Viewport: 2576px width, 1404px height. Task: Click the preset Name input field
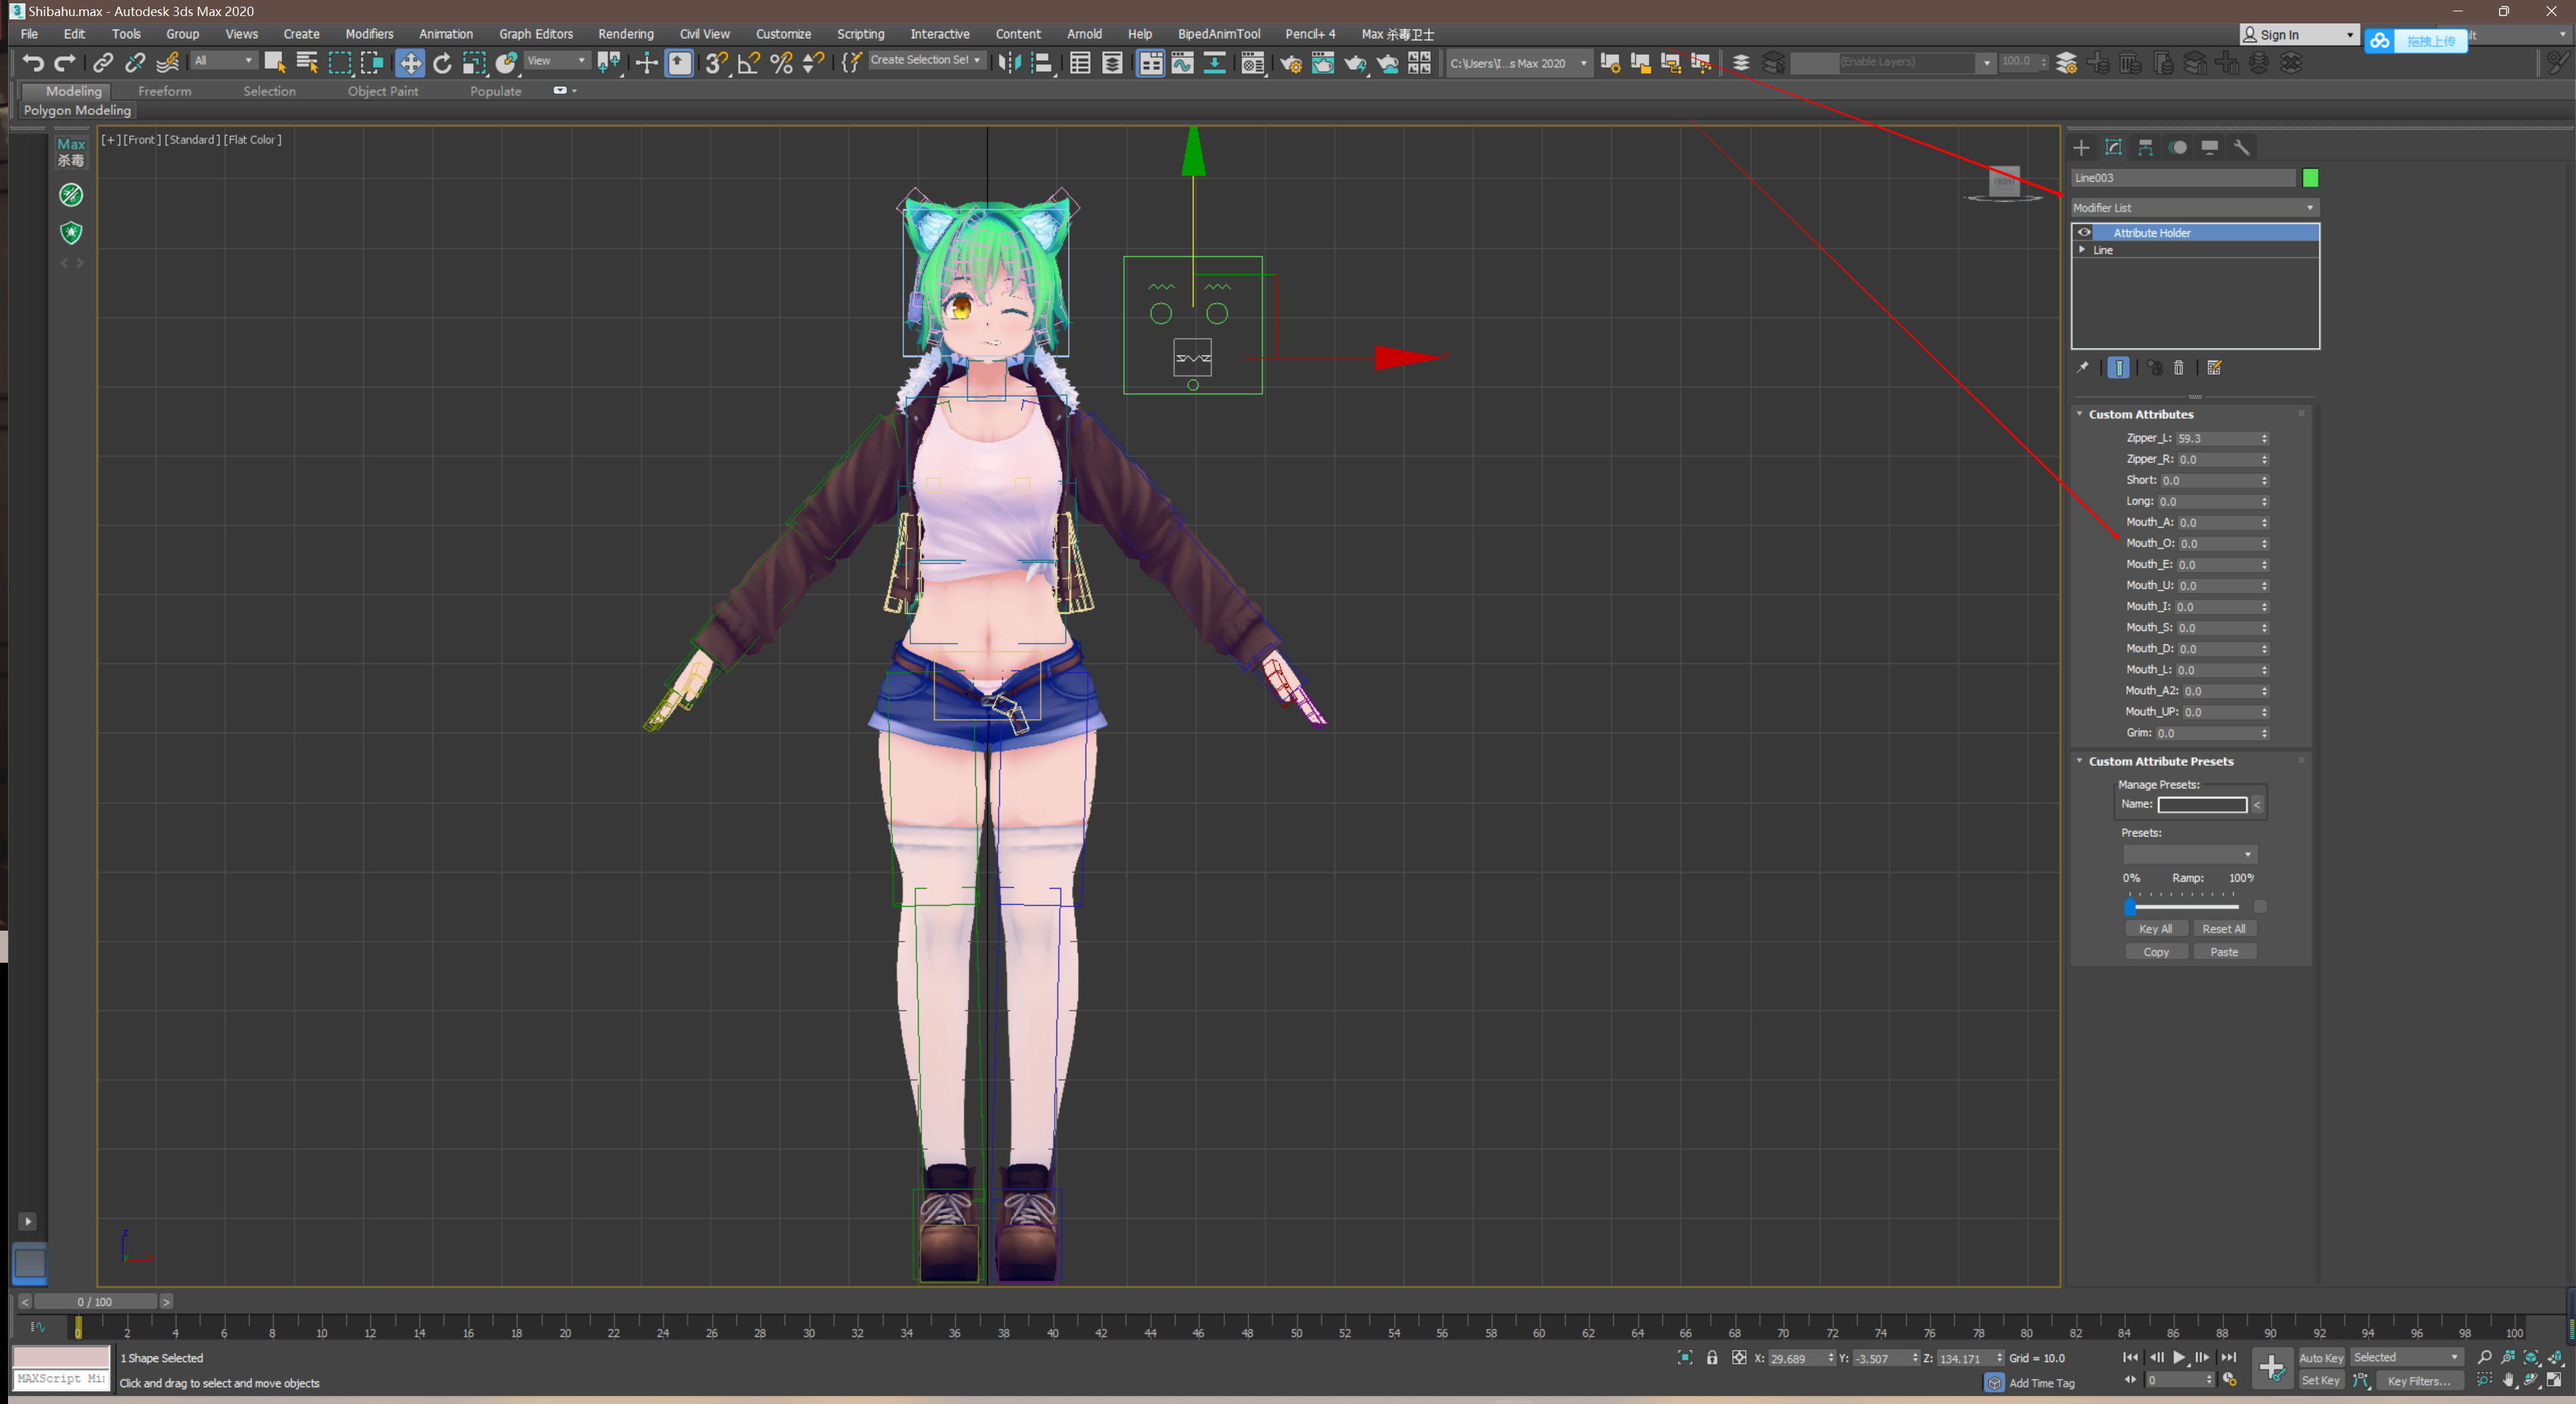2202,804
